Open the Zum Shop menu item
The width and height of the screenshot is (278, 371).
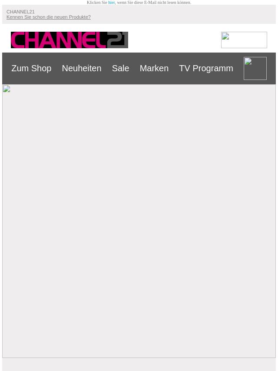(x=31, y=68)
